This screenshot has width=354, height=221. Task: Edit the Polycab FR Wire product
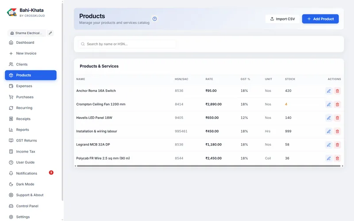click(329, 158)
